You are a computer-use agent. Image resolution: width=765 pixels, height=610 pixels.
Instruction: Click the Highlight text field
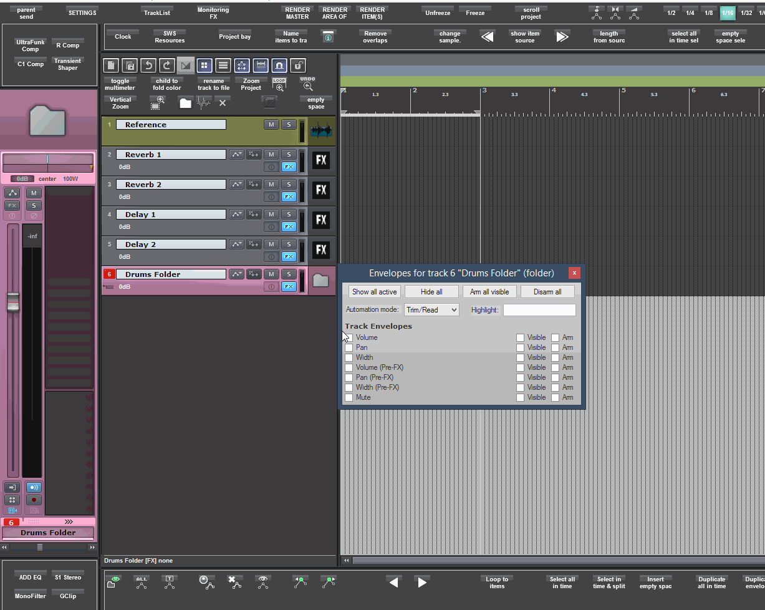click(539, 310)
